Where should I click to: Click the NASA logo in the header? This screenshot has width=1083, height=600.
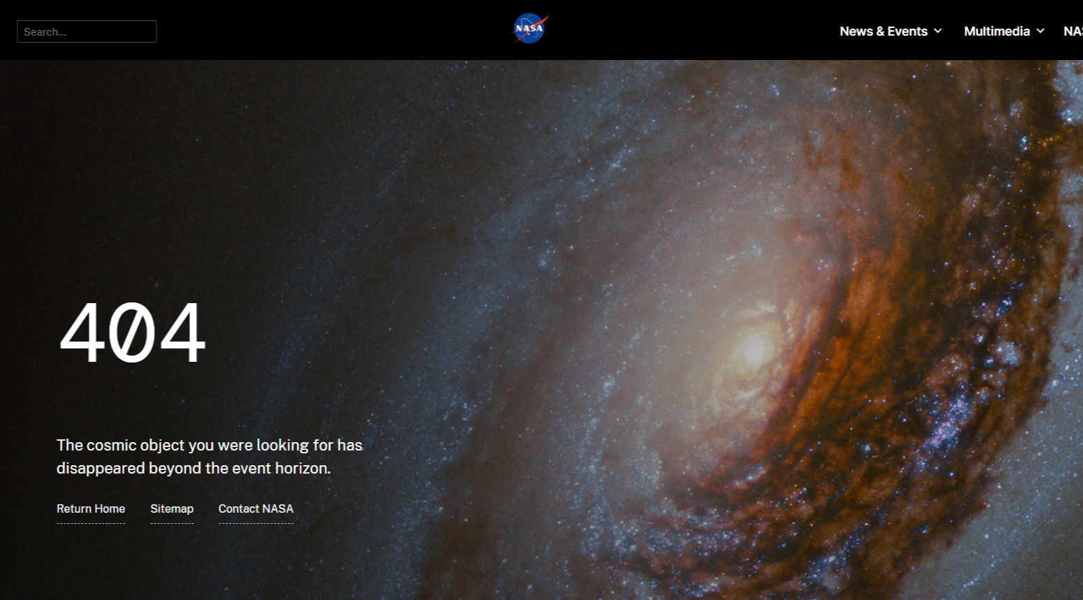coord(531,29)
